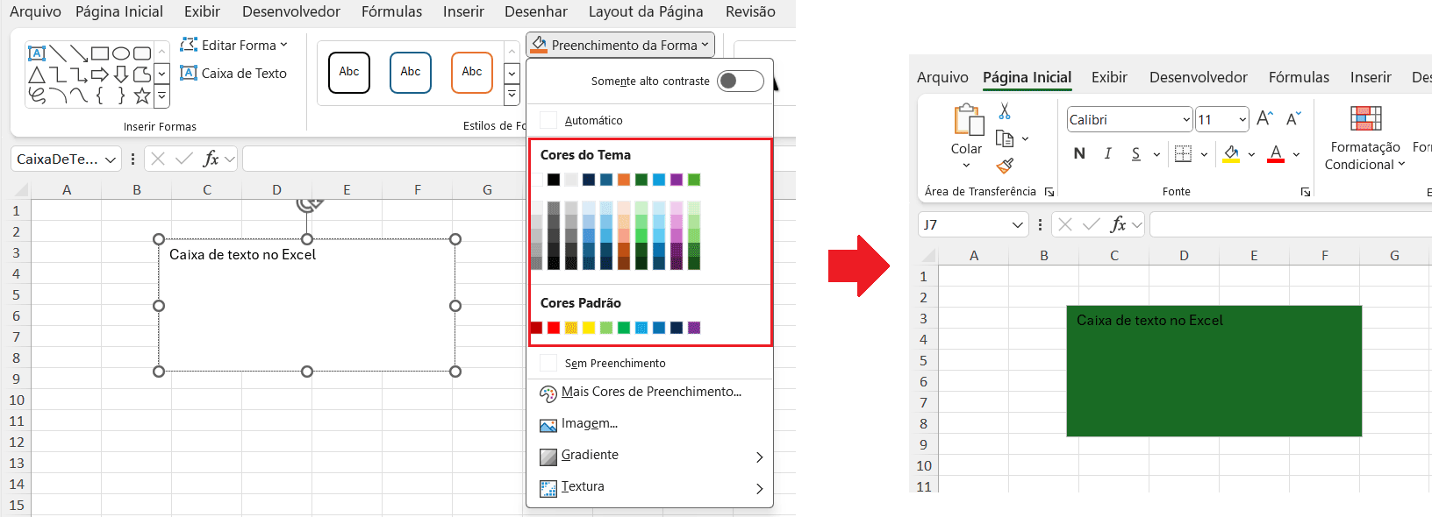Screen dimensions: 1432x517
Task: Pick the orange theme color swatch
Action: click(624, 180)
